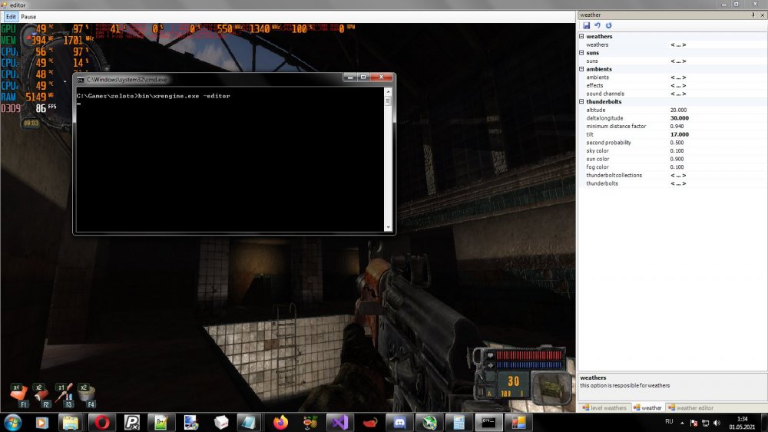Viewport: 768px width, 432px height.
Task: Switch to the weather tab
Action: point(647,407)
